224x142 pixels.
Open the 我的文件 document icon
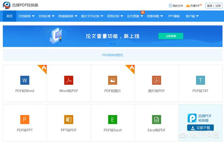coord(170,6)
